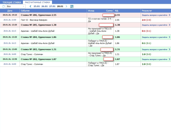171x133 pixels.
Task: Select row 'Ставка № 283, Одиночная 1.31'
Action: pyautogui.click(x=85, y=49)
